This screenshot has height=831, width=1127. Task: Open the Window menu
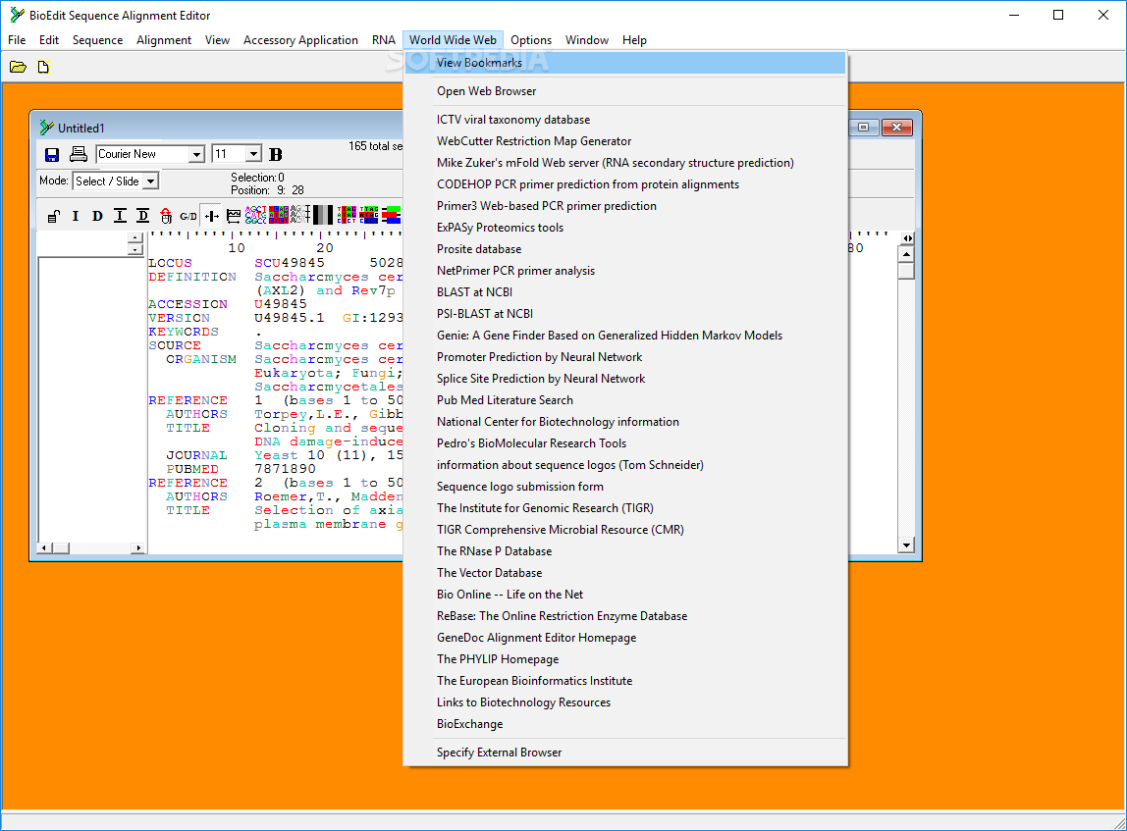(586, 40)
